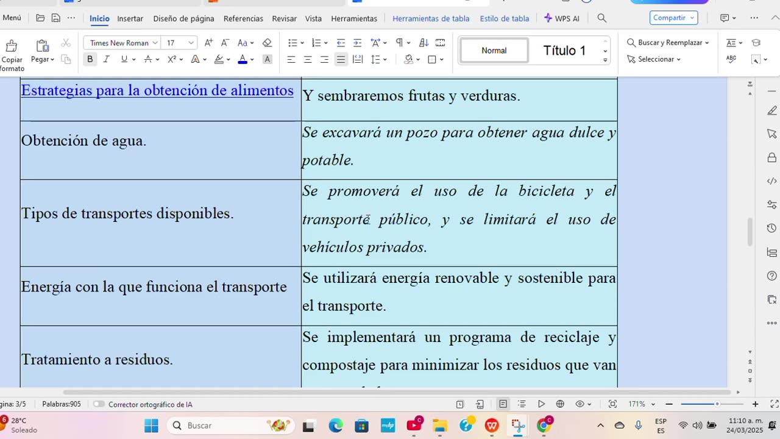Viewport: 780px width, 439px height.
Task: Open the search magnifier in the menu bar
Action: (x=602, y=18)
